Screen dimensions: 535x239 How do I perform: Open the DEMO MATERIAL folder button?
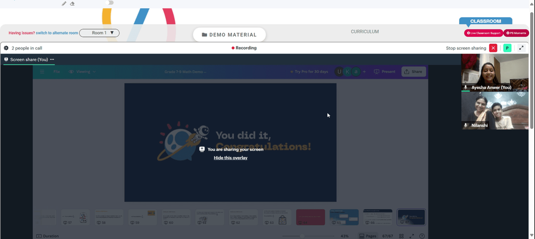pyautogui.click(x=230, y=35)
